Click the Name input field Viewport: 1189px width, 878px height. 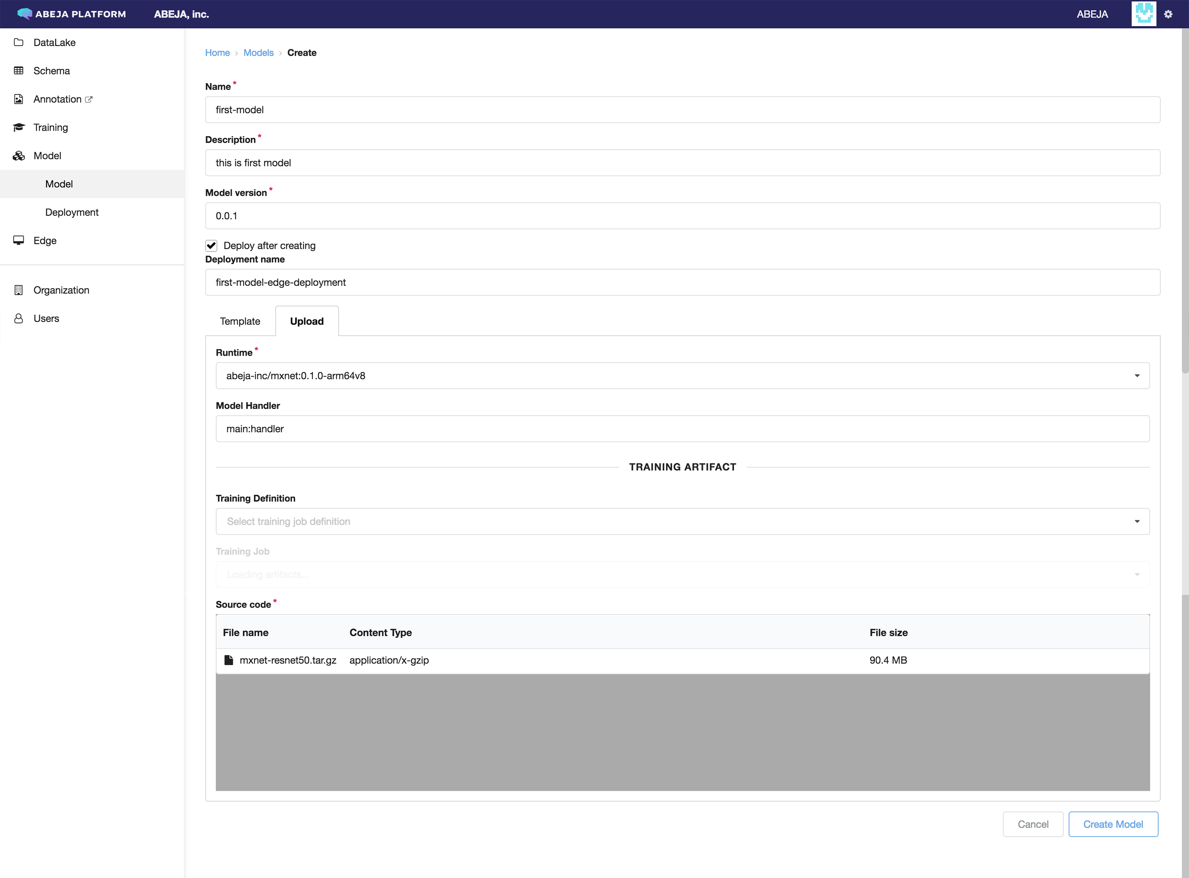tap(682, 109)
